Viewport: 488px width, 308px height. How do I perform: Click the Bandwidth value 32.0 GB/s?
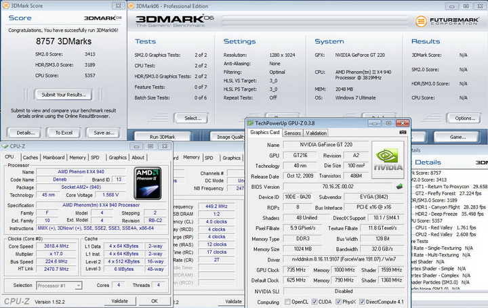pos(382,248)
